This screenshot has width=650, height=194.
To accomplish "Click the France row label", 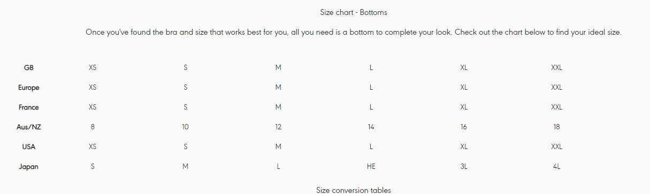I will pos(29,107).
